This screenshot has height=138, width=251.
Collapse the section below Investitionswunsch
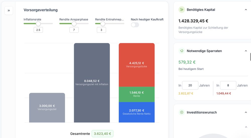point(246,127)
